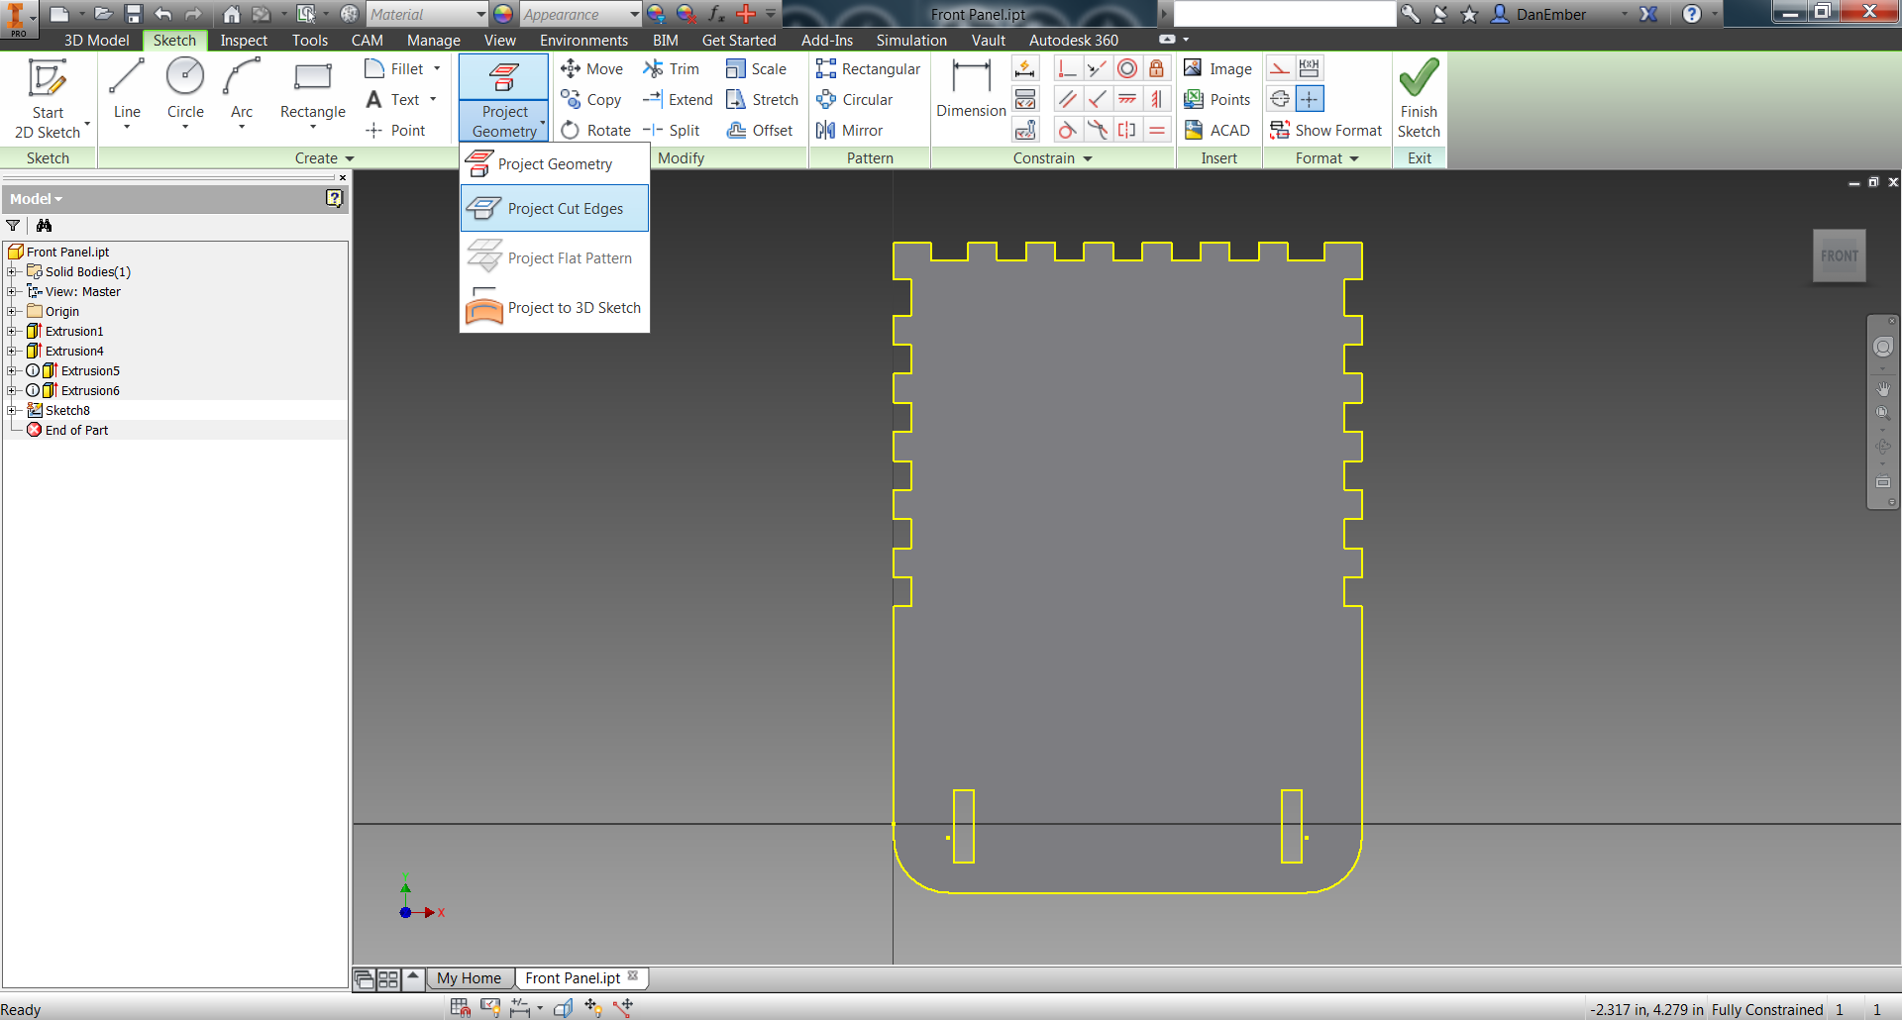Click the fx Parameters icon
Viewport: 1902px width, 1020px height.
tap(715, 14)
